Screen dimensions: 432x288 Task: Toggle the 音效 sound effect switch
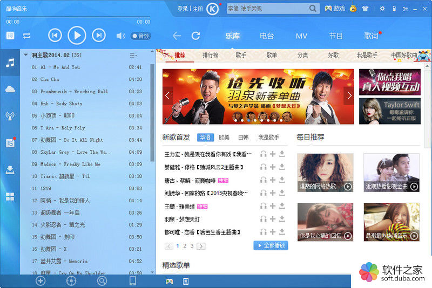pos(140,36)
